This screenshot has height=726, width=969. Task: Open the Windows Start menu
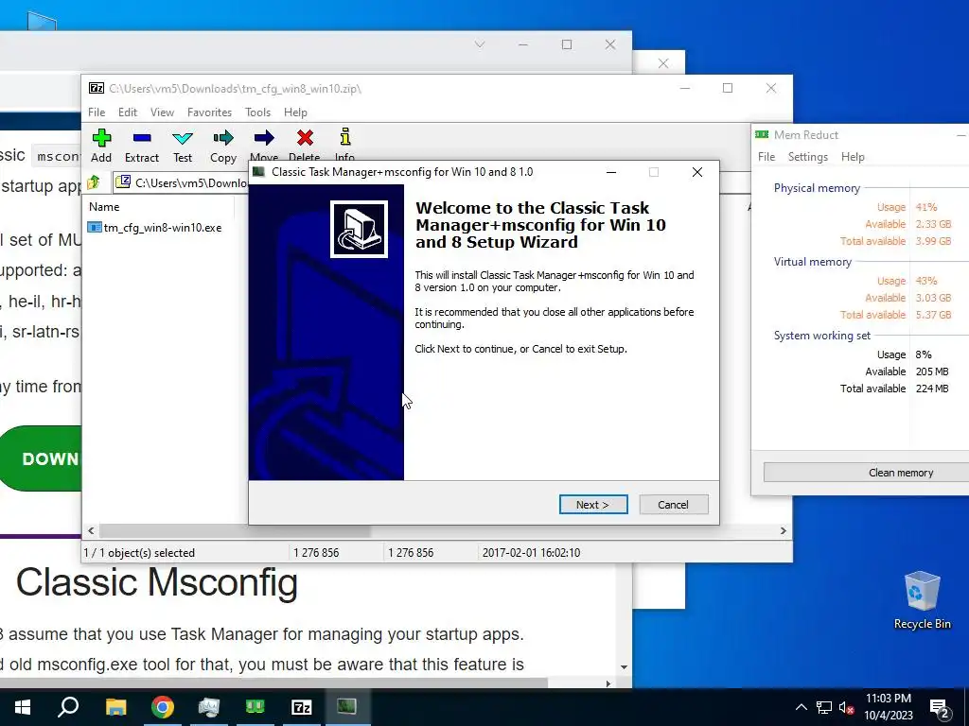click(x=23, y=707)
